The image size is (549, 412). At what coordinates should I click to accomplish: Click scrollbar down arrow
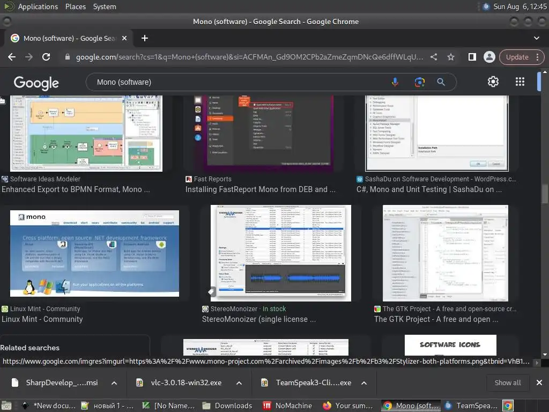pyautogui.click(x=545, y=355)
